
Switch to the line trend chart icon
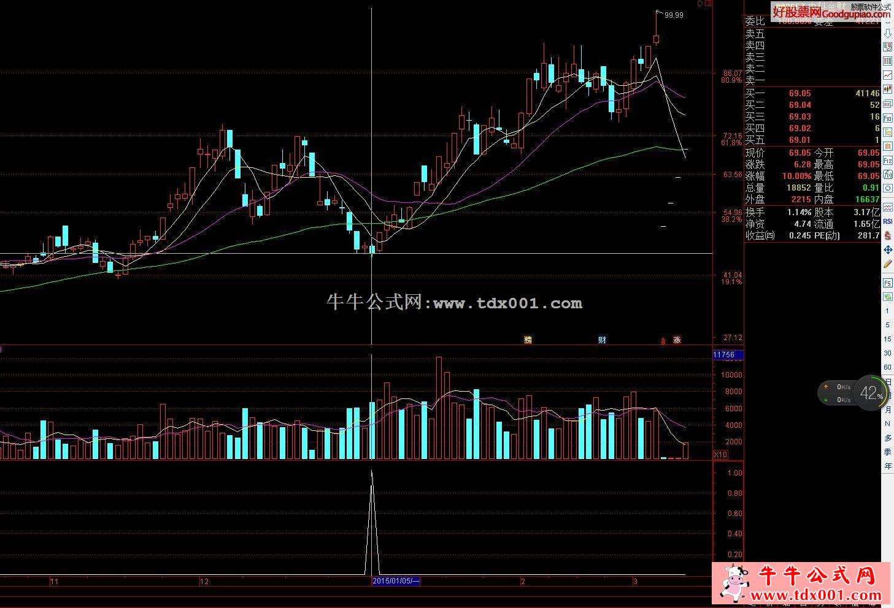(x=888, y=75)
